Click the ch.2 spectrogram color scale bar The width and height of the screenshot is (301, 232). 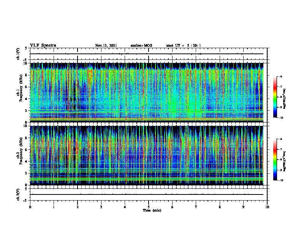(x=275, y=160)
